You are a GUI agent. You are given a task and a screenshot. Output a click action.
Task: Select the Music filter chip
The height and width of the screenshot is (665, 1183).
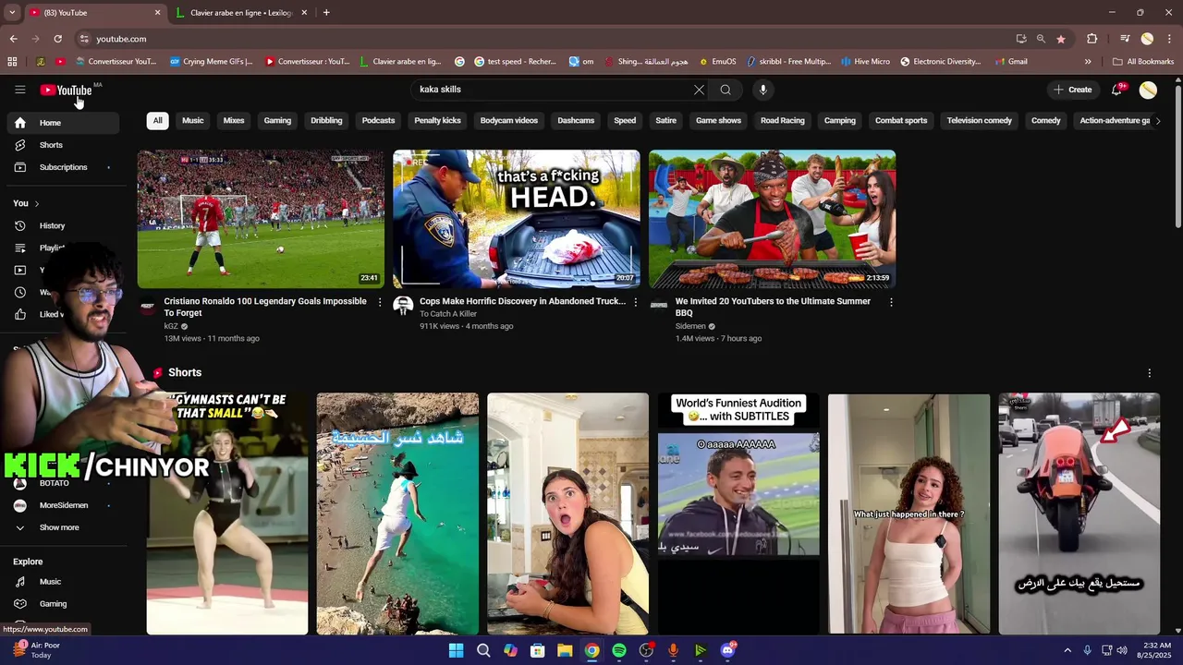193,121
